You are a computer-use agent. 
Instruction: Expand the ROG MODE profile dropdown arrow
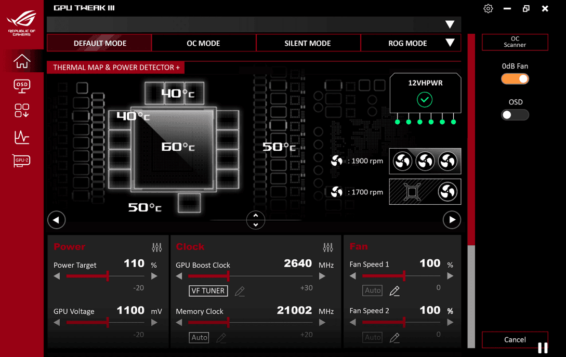tap(450, 43)
